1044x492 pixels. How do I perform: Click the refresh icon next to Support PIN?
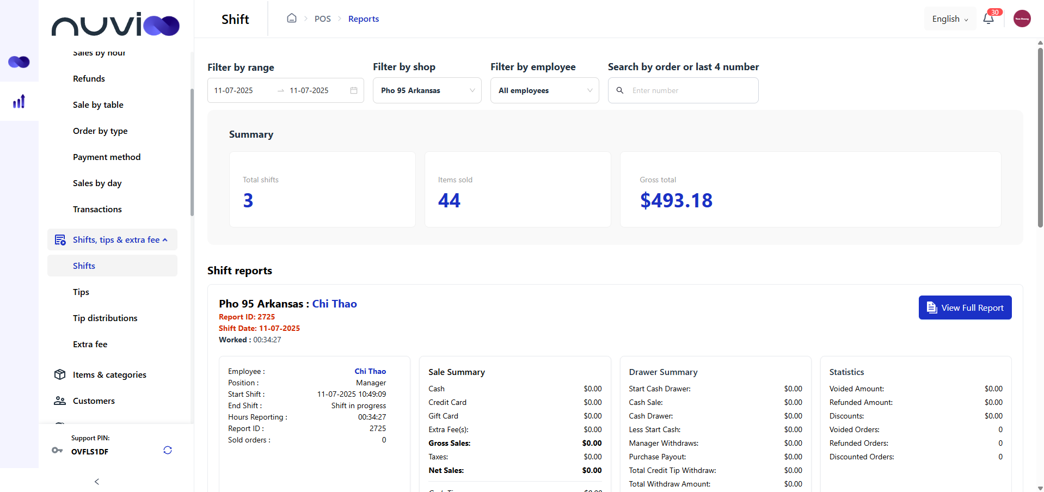coord(168,450)
